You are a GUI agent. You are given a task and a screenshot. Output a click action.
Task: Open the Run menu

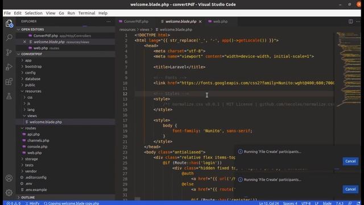pyautogui.click(x=71, y=13)
